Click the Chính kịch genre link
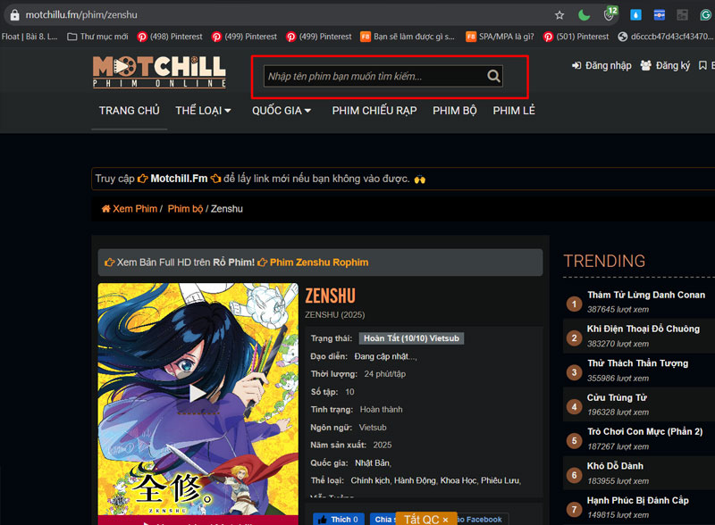Screen dimensions: 715x525 [x=370, y=480]
